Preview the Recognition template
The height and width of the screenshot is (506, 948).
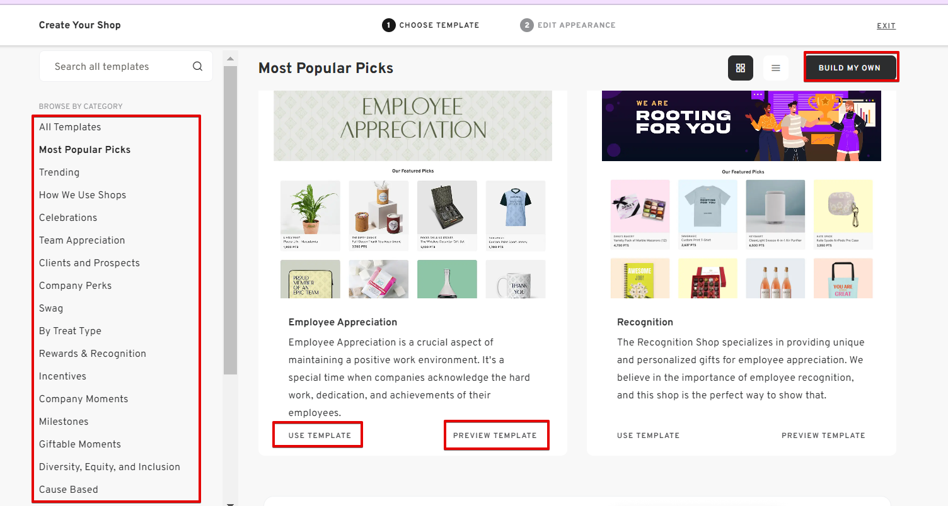tap(823, 435)
